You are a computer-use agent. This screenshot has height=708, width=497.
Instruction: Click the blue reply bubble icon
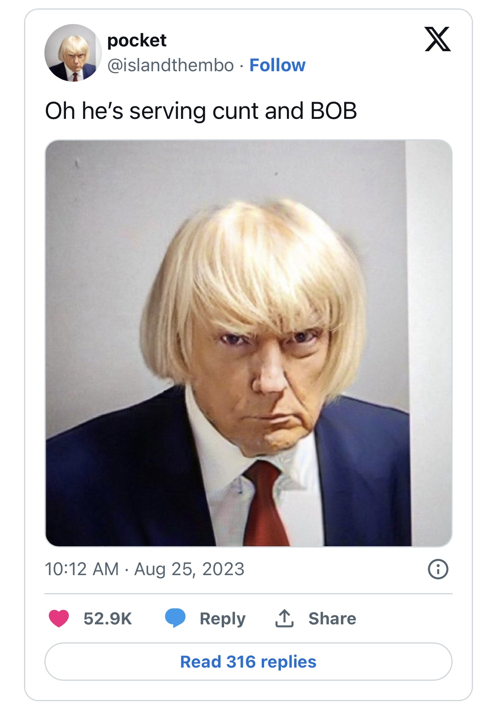(x=175, y=618)
